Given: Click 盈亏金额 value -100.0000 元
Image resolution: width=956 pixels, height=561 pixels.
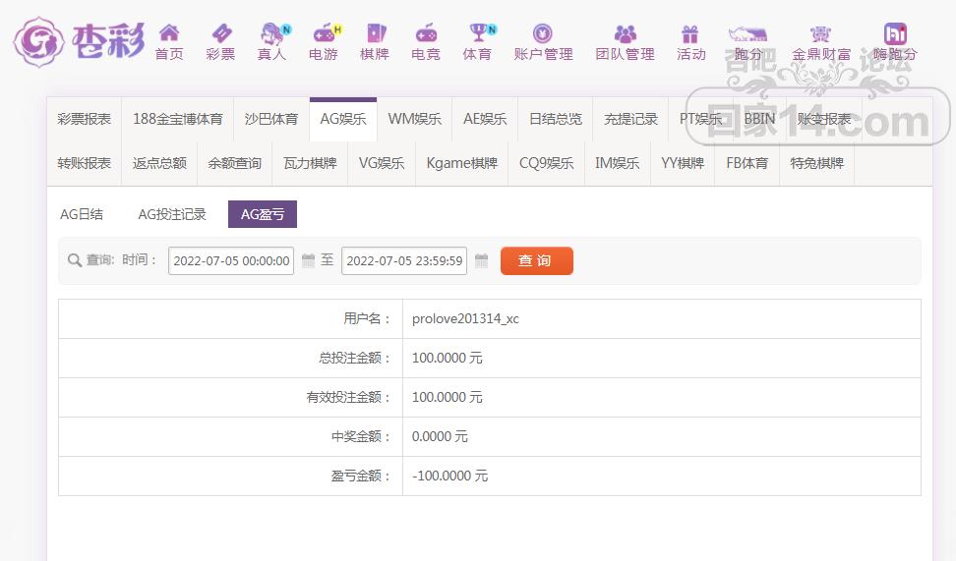Looking at the screenshot, I should pos(449,476).
